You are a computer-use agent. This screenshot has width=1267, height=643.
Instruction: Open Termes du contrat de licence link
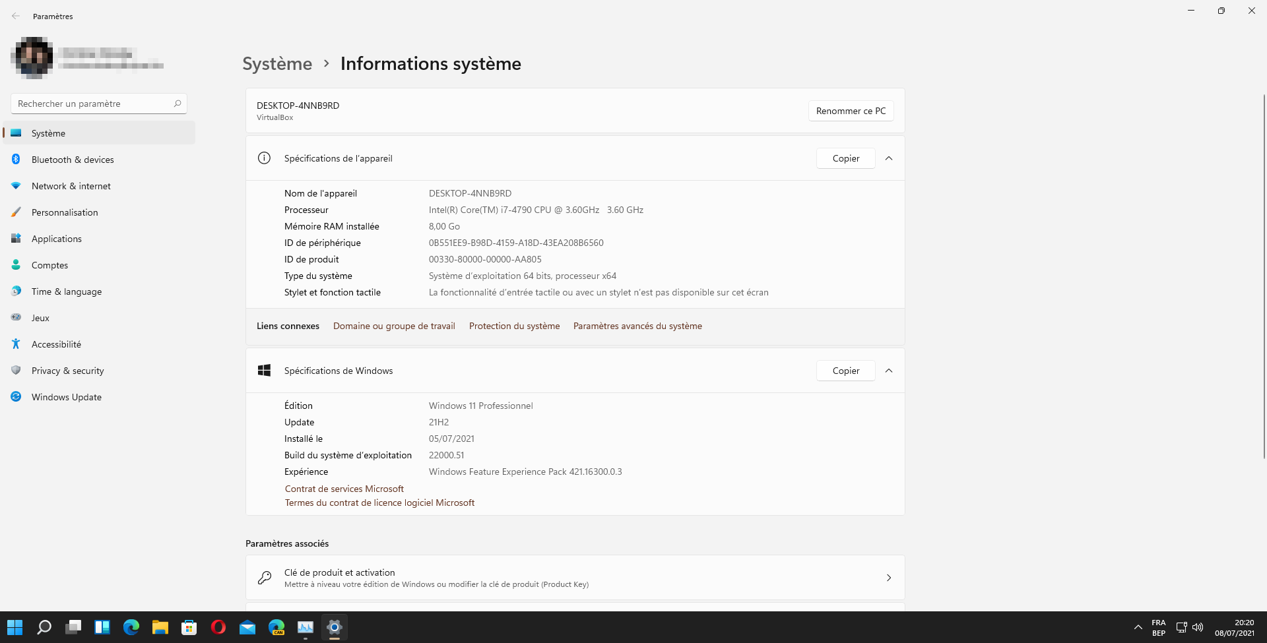[x=379, y=503]
